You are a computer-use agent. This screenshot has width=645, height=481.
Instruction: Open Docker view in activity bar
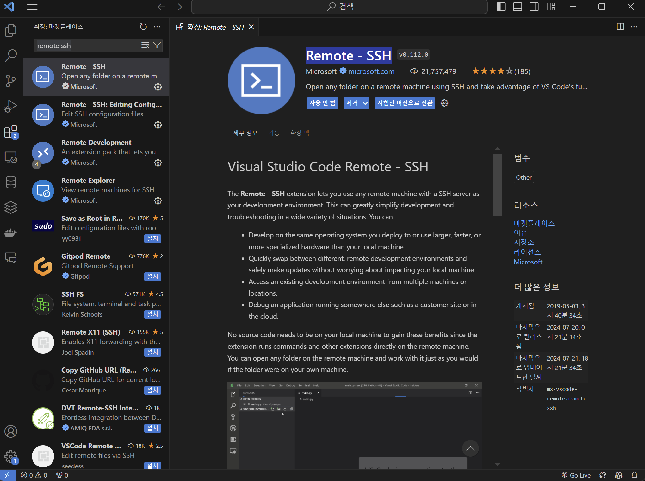click(x=11, y=233)
